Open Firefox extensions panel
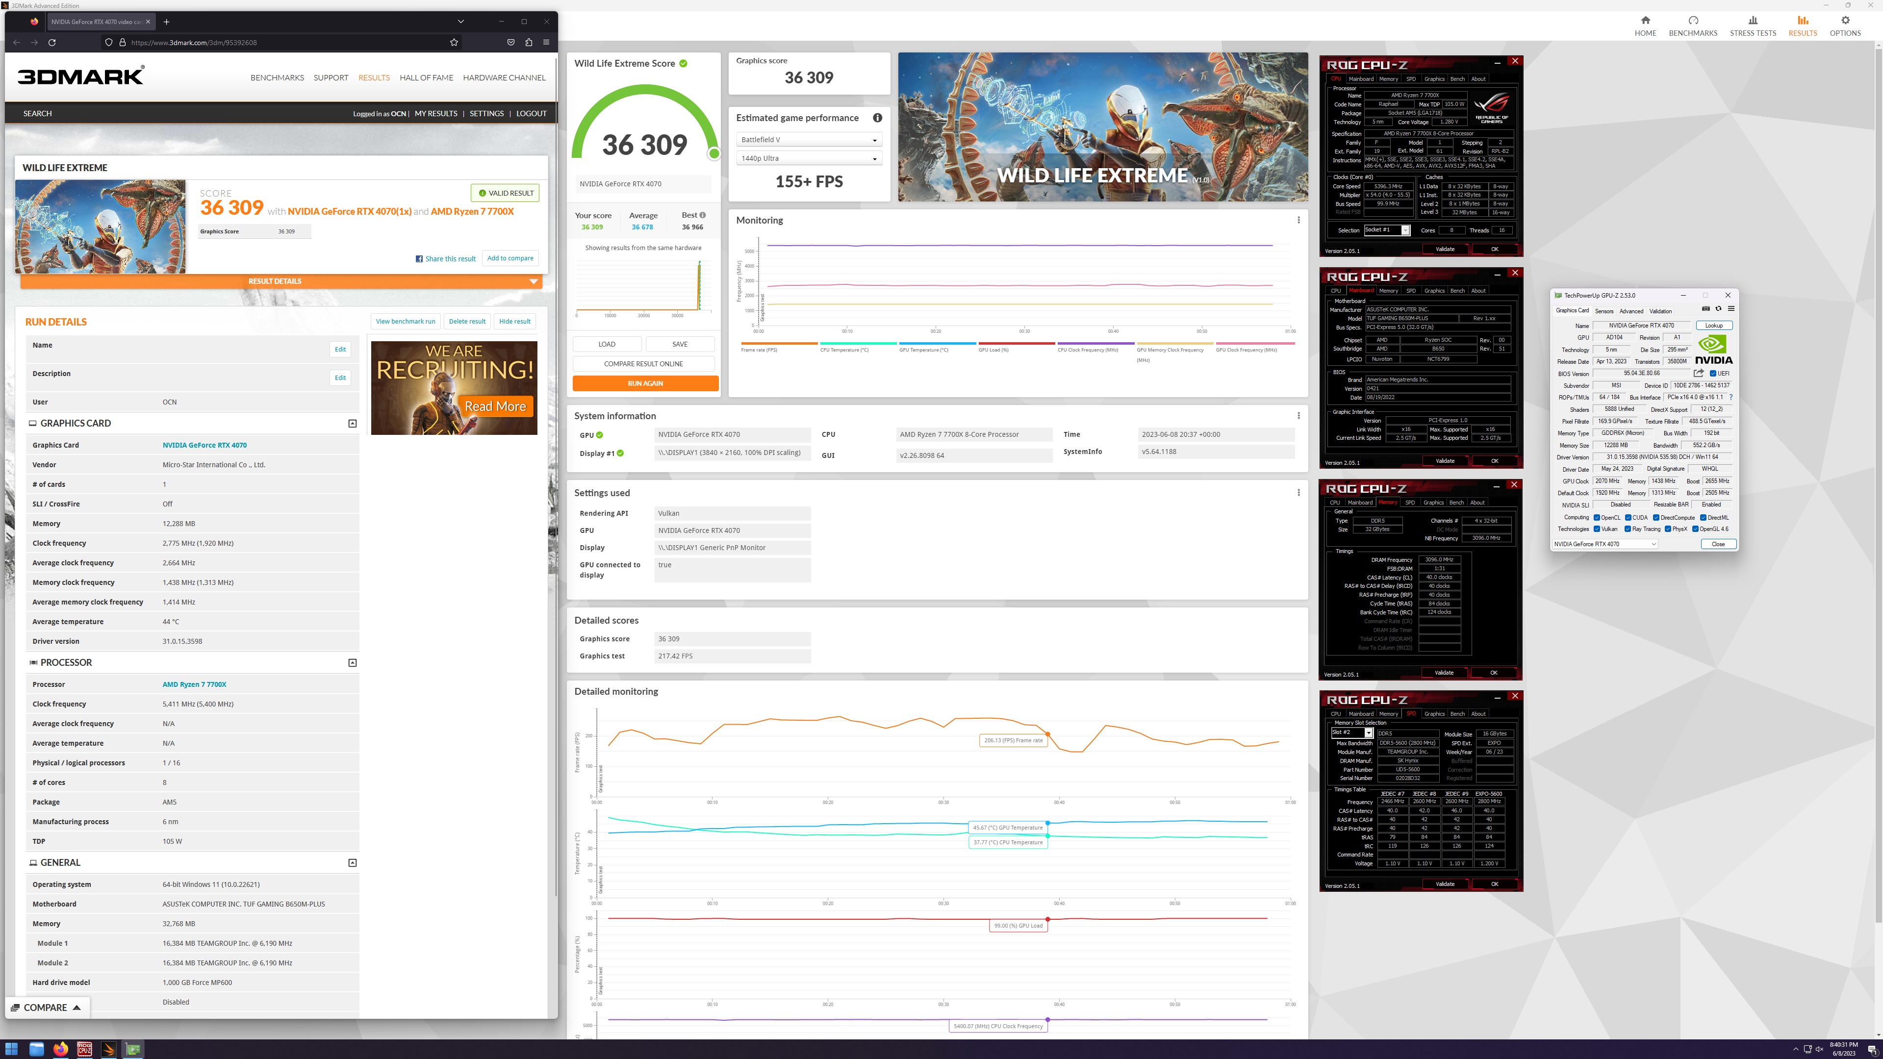Image resolution: width=1883 pixels, height=1059 pixels. click(529, 42)
